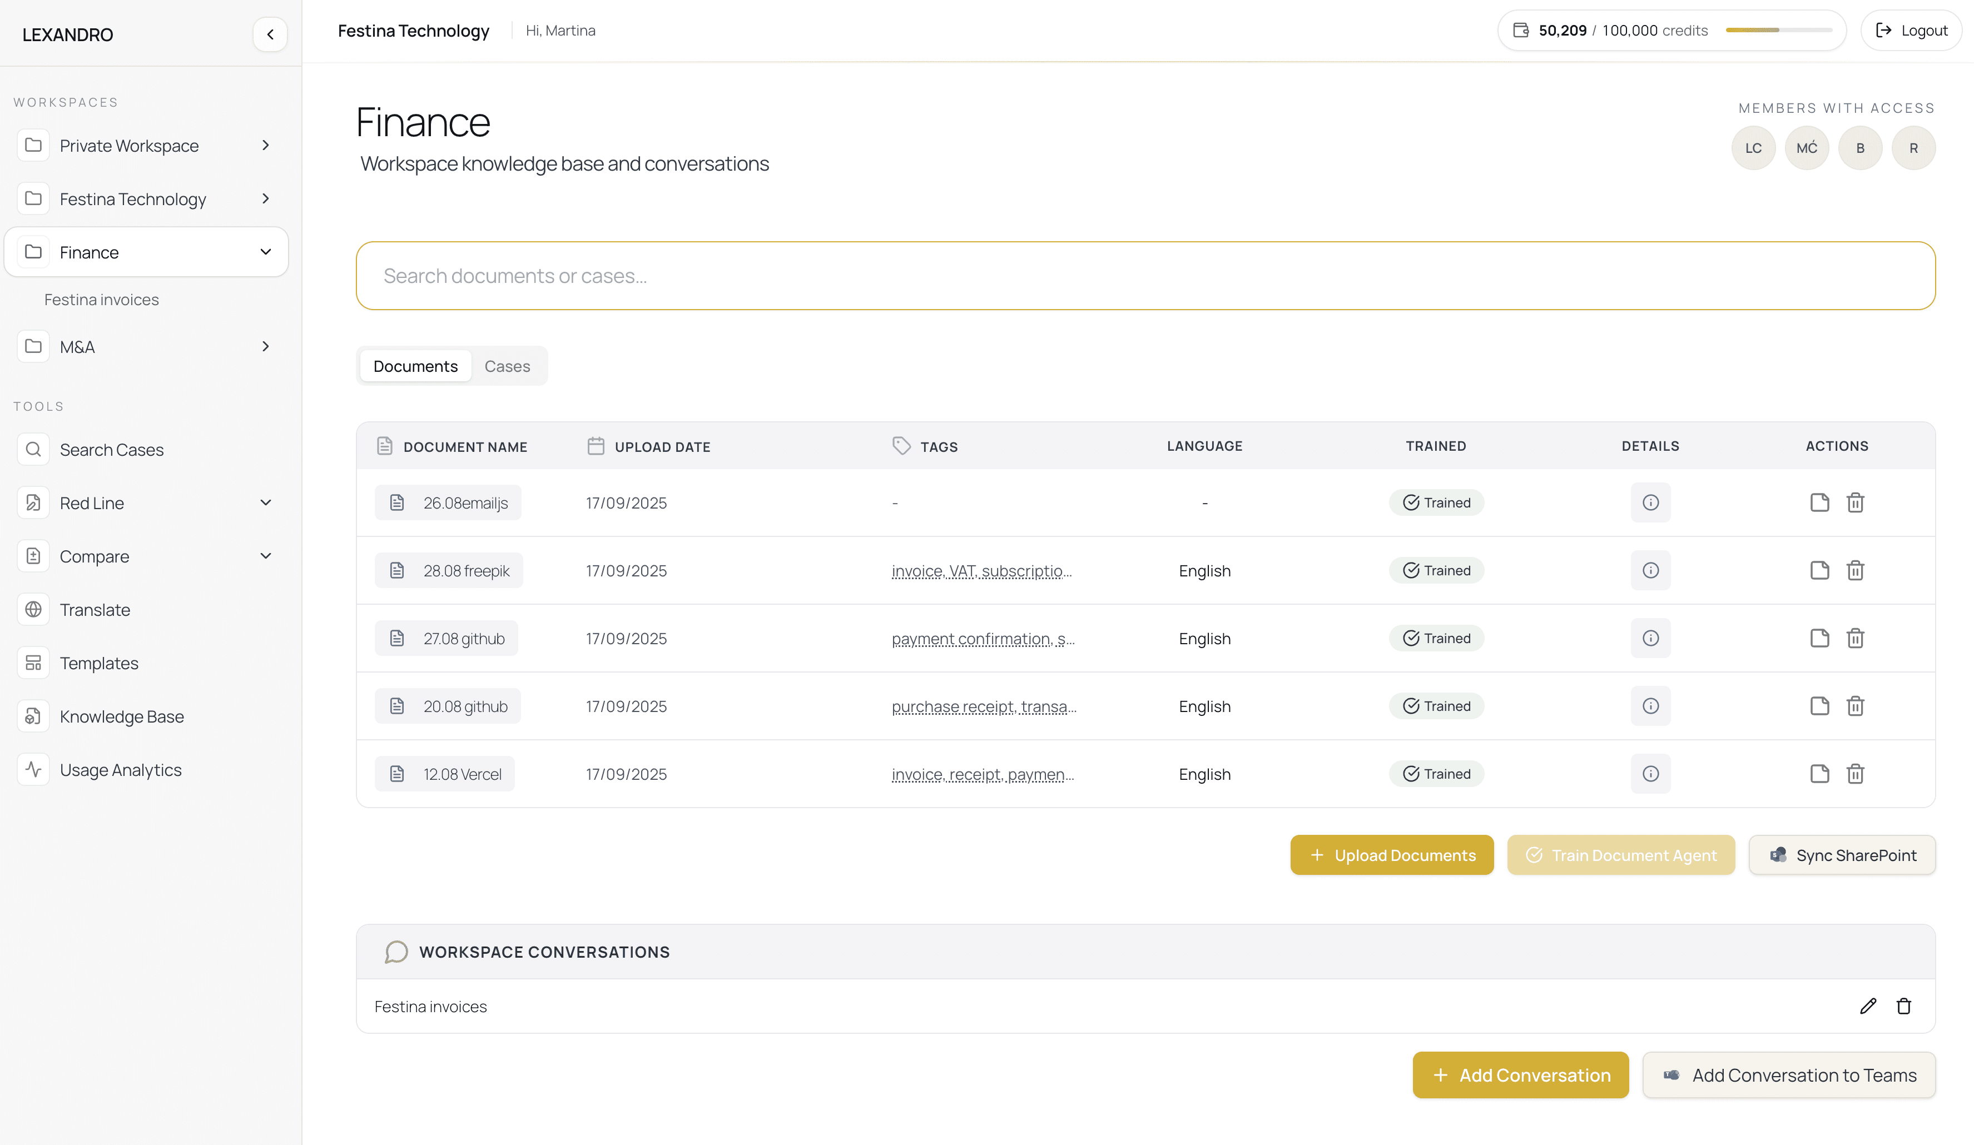Collapse the sidebar with the arrow icon
This screenshot has width=1974, height=1145.
tap(270, 34)
